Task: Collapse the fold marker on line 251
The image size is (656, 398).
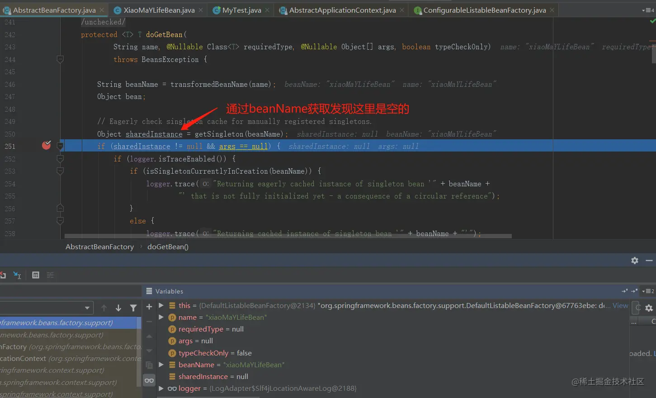Action: click(60, 146)
